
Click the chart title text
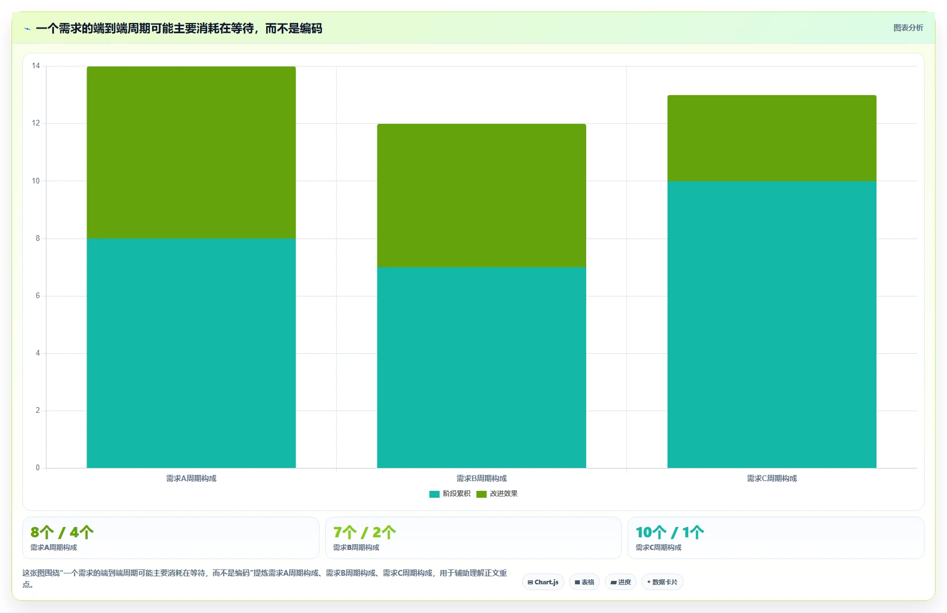179,29
